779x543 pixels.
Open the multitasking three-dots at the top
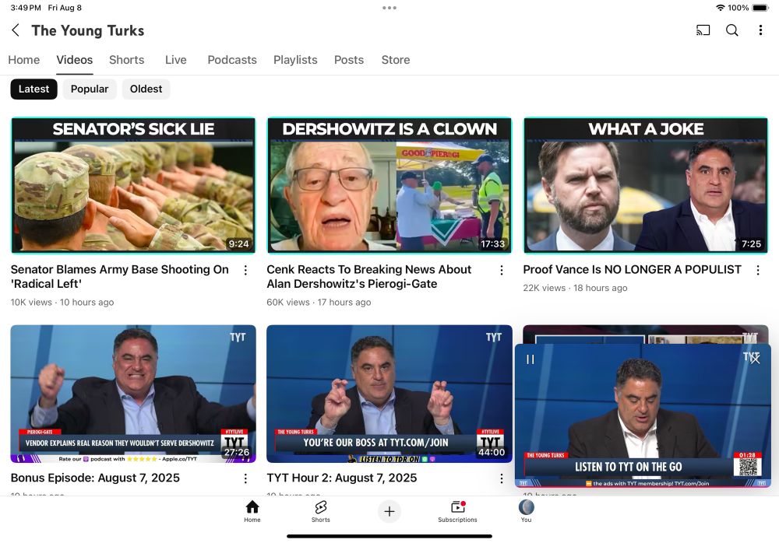coord(389,8)
